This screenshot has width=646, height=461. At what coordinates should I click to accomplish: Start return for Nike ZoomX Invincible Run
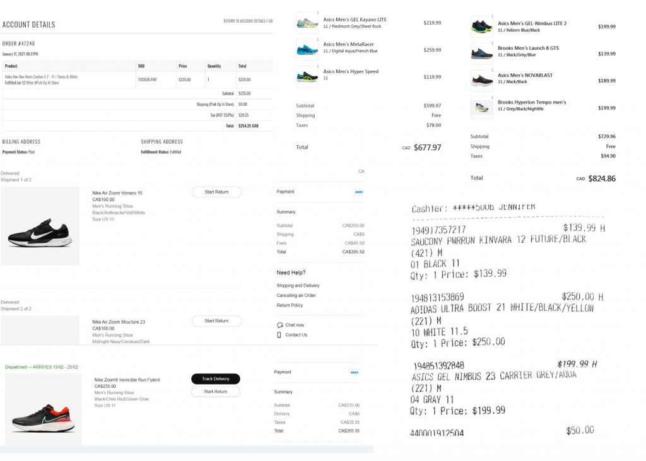[216, 392]
